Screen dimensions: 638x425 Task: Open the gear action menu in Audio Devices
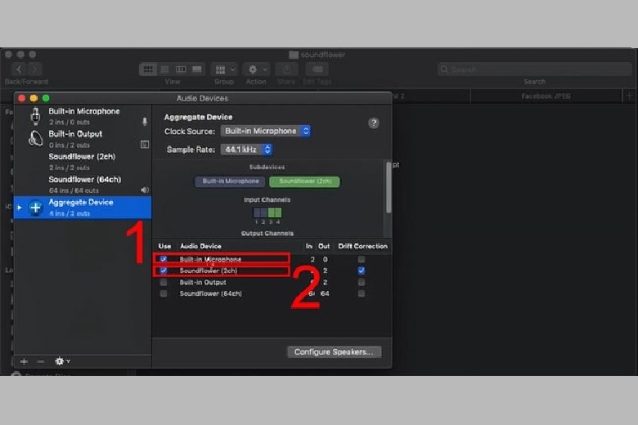pos(62,361)
